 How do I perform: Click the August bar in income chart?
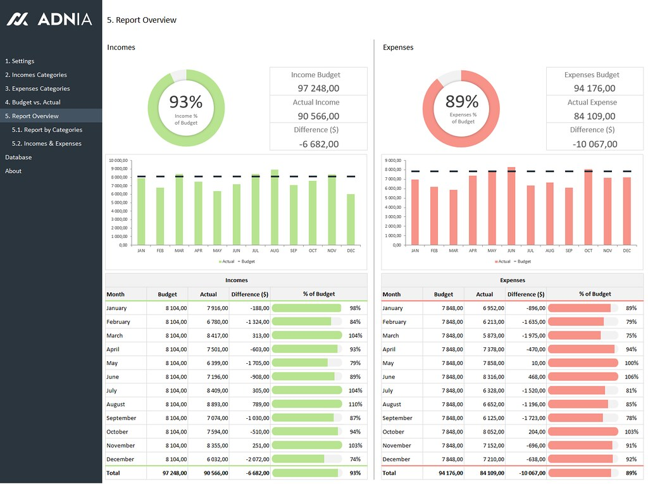pos(274,209)
